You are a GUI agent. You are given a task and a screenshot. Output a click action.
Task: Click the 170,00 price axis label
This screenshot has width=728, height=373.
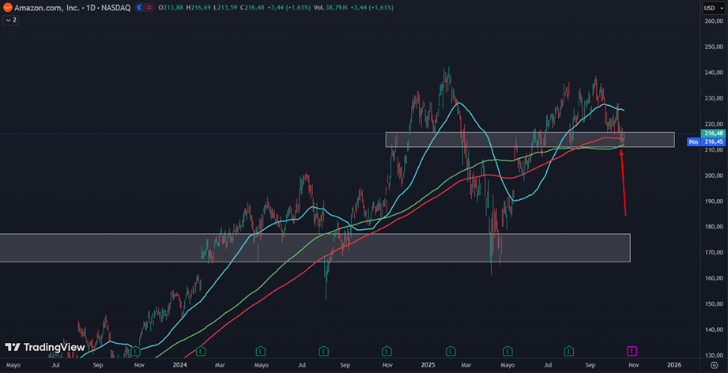(714, 252)
